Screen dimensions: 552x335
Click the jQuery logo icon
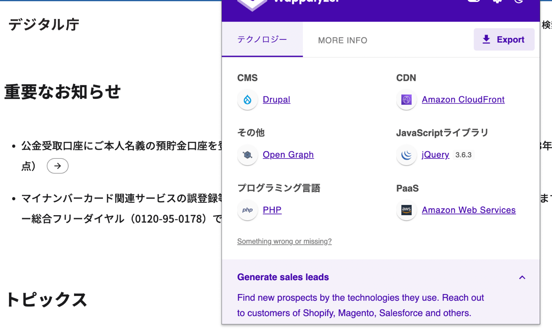(x=407, y=155)
